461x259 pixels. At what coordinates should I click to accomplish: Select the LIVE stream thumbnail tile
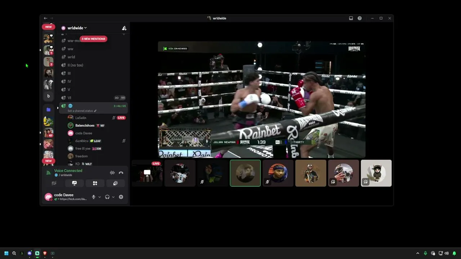(x=147, y=173)
